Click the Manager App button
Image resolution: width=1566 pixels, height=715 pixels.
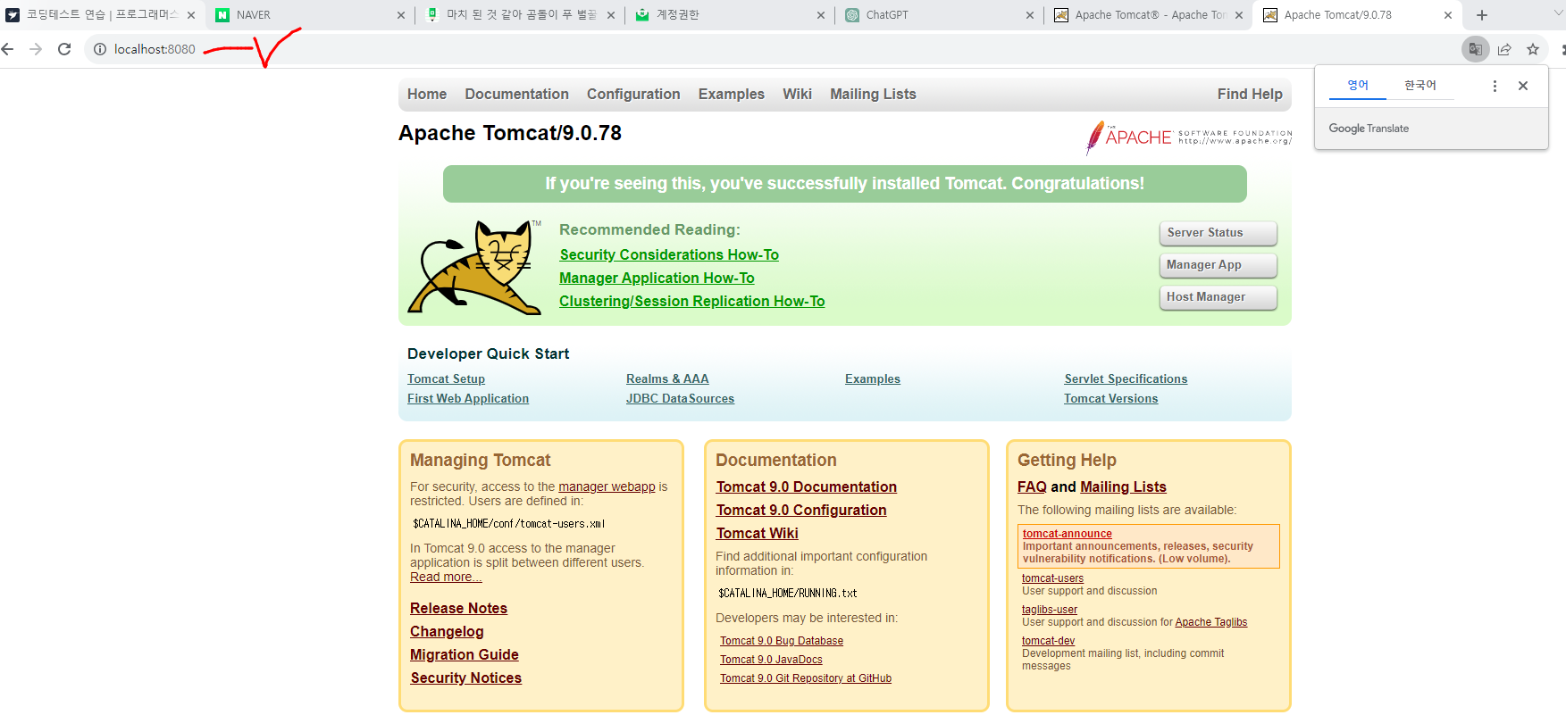(1218, 265)
